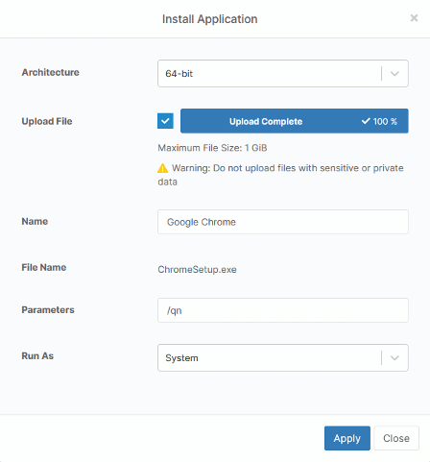
Task: Expand the Architecture chevron arrow
Action: click(x=394, y=74)
